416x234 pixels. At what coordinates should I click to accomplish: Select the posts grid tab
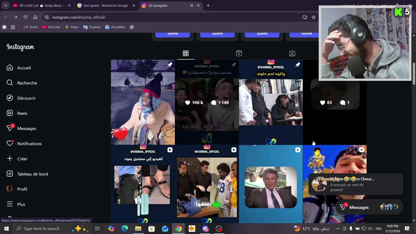186,53
